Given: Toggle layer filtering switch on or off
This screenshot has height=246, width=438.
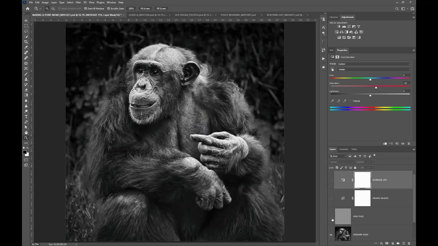Looking at the screenshot, I should 374,156.
